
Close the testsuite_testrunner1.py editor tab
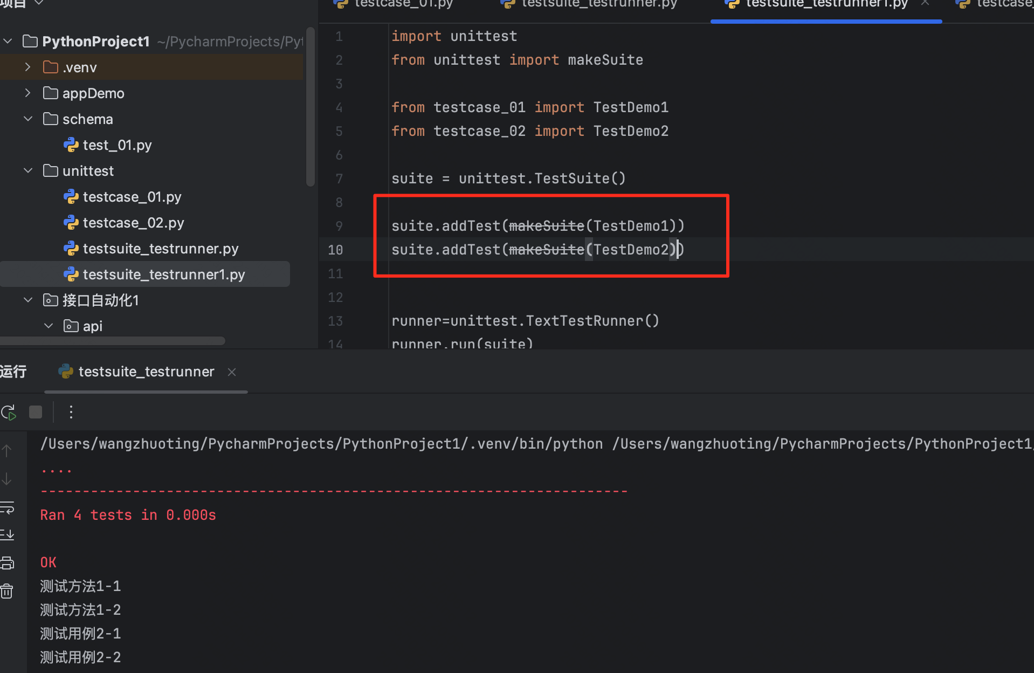point(925,3)
